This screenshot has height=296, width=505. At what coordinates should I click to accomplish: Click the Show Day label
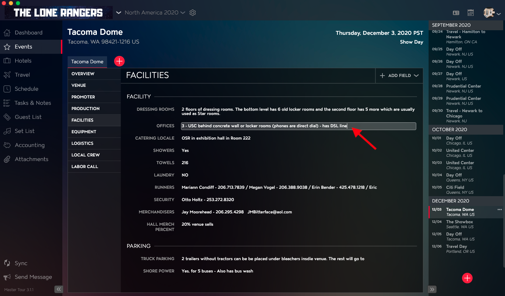tap(411, 42)
